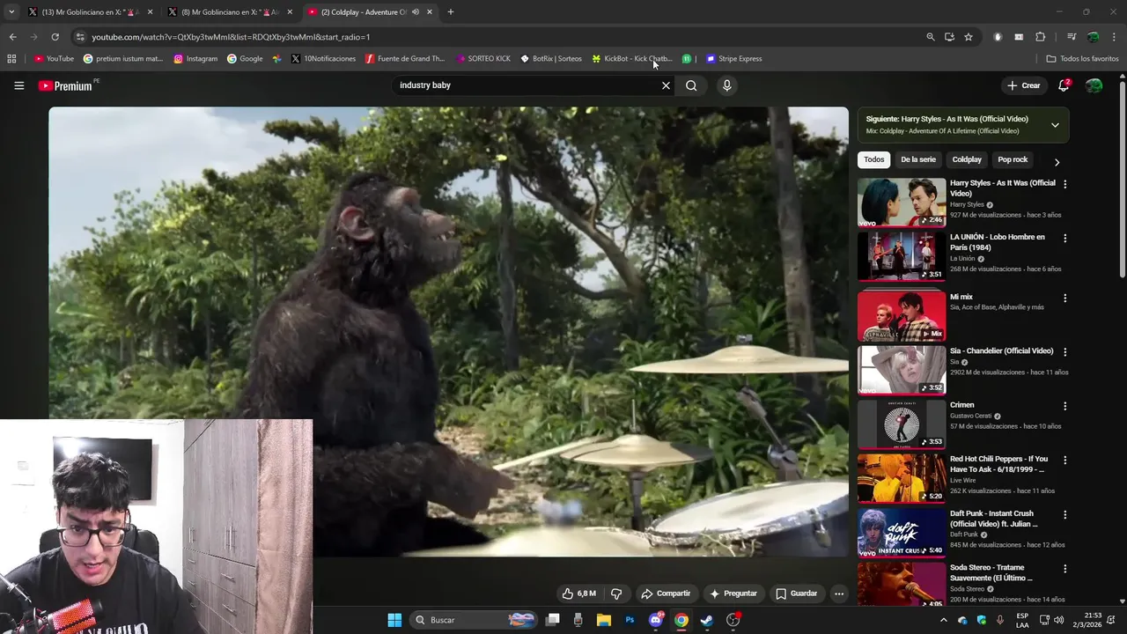Click into the YouTube search field
1127x634 pixels.
(527, 85)
